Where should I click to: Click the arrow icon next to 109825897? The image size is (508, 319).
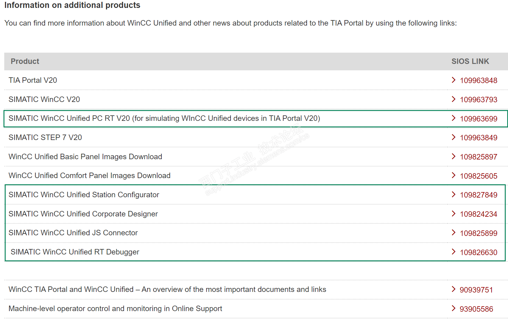pos(453,156)
